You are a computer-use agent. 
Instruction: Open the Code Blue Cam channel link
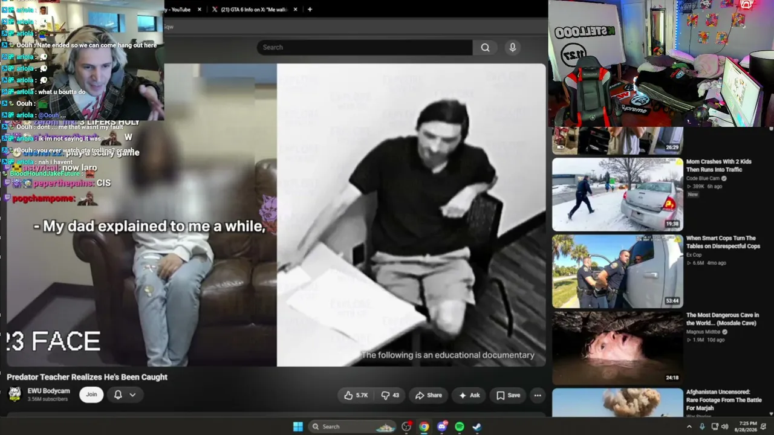703,178
